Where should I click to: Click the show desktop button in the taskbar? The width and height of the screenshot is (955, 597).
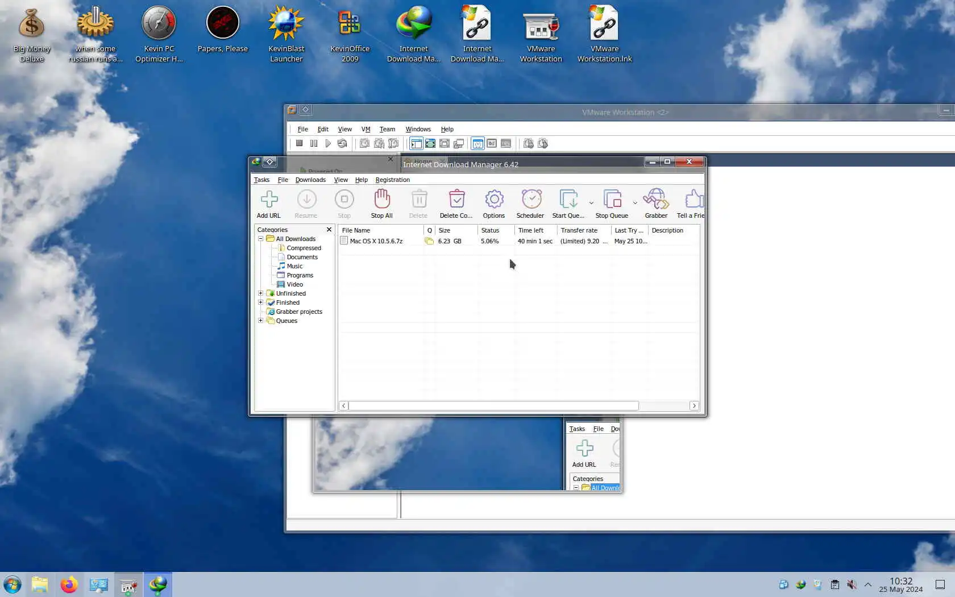(940, 584)
